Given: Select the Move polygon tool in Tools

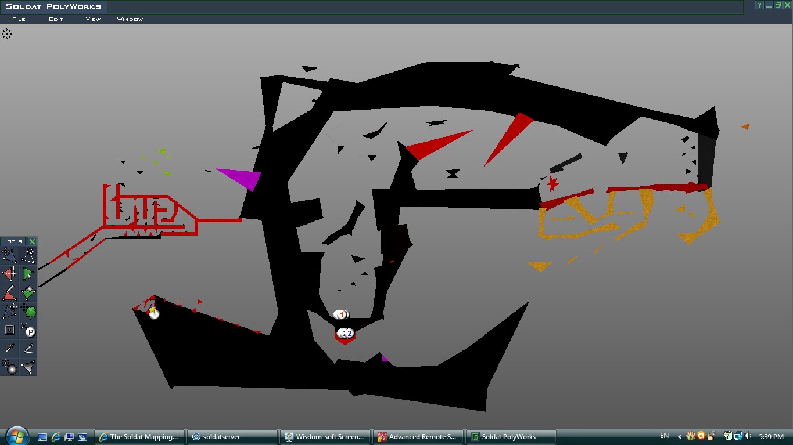Looking at the screenshot, I should click(9, 255).
